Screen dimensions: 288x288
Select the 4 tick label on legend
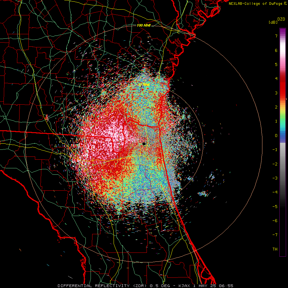click(x=276, y=79)
